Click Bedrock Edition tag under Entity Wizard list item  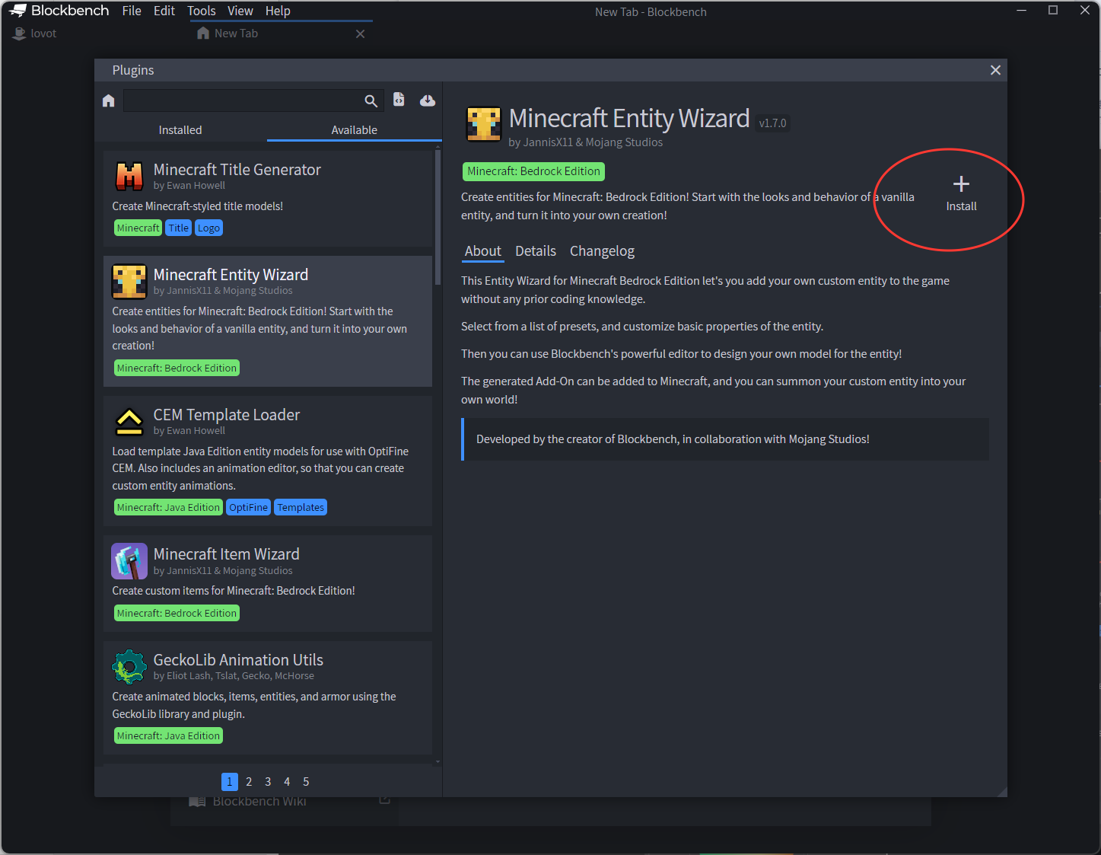tap(177, 368)
